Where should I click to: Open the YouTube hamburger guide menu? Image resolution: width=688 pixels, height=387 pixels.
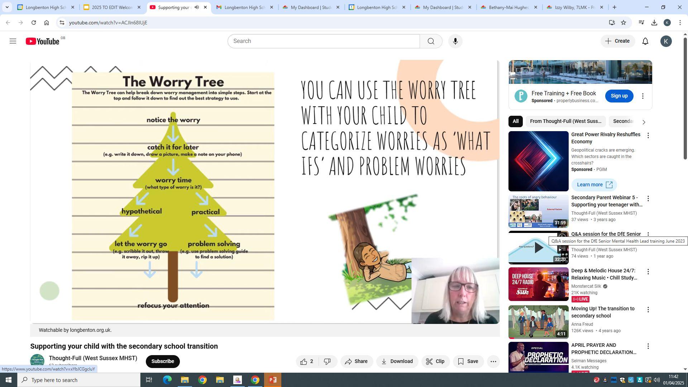(13, 41)
